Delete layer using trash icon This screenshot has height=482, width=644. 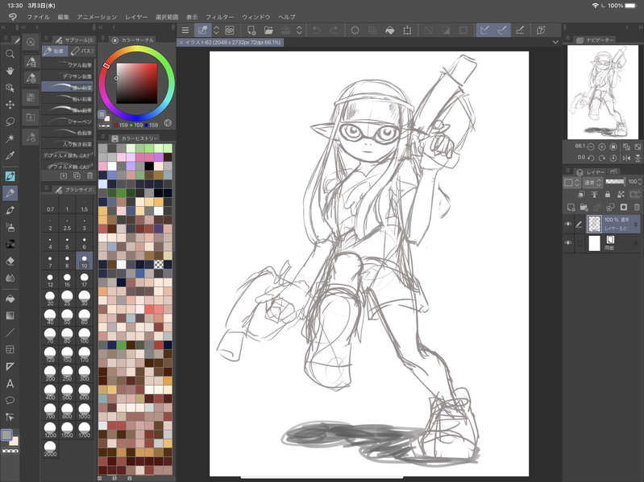637,207
